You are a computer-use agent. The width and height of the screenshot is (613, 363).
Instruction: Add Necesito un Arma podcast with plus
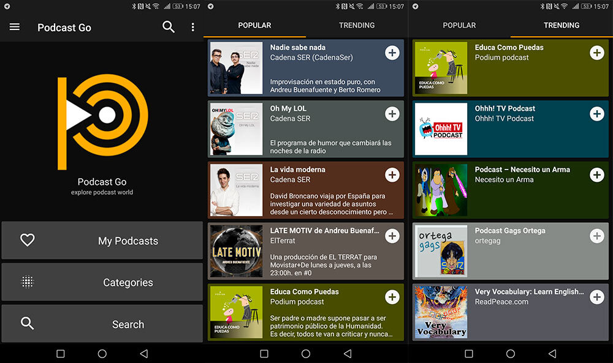[x=596, y=175]
